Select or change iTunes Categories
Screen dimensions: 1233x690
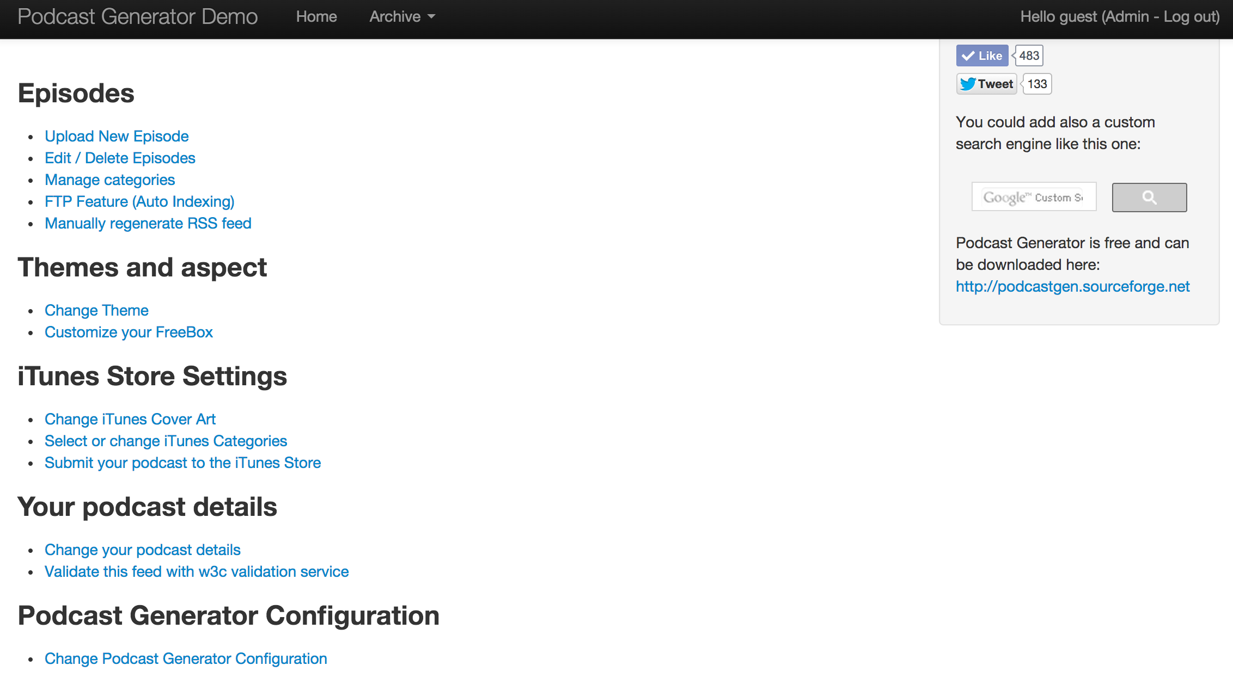(166, 441)
